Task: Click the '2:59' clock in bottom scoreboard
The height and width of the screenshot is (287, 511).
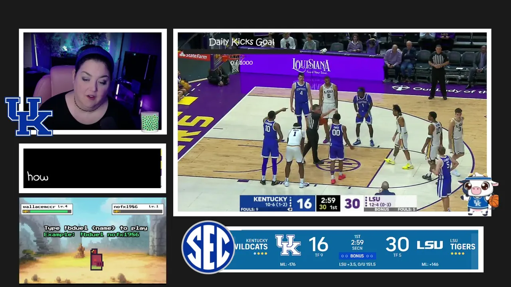Action: (x=357, y=242)
